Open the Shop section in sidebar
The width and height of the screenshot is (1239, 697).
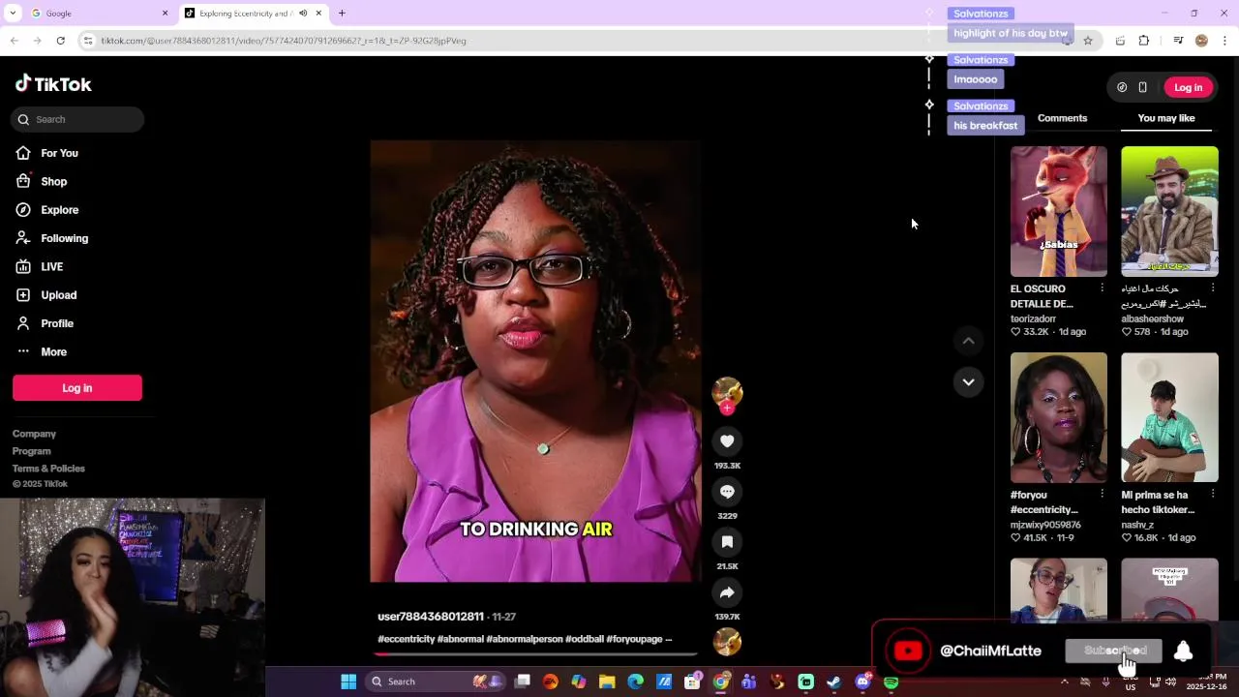53,181
